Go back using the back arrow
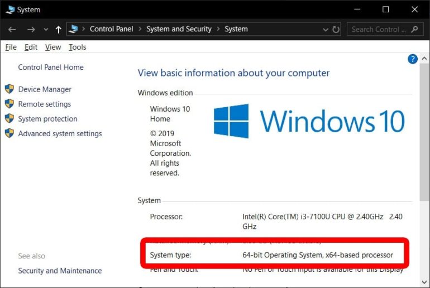This screenshot has width=430, height=288. (x=12, y=30)
